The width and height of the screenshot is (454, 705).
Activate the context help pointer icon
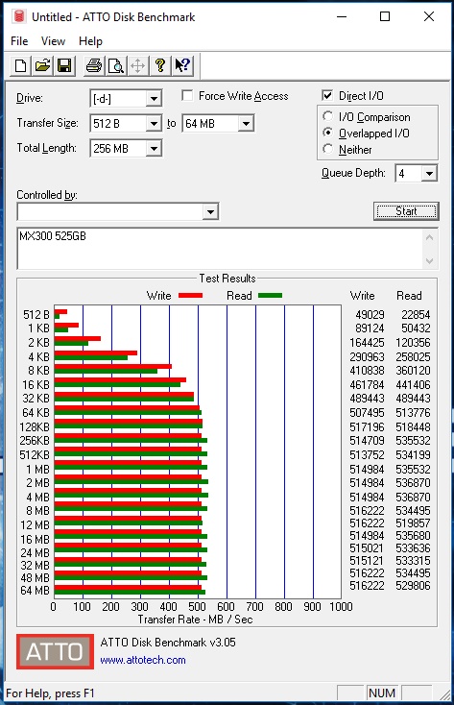[182, 66]
